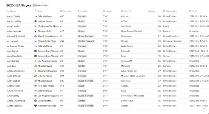Select the Center-Forward tag for Al Horford

(86, 41)
